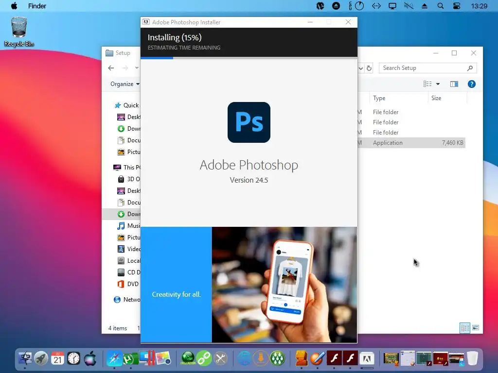The width and height of the screenshot is (498, 373).
Task: Switch Setup window to details view button
Action: [x=465, y=328]
